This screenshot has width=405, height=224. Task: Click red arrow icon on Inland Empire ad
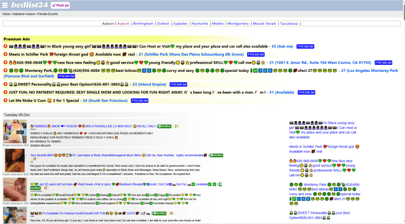6,84
